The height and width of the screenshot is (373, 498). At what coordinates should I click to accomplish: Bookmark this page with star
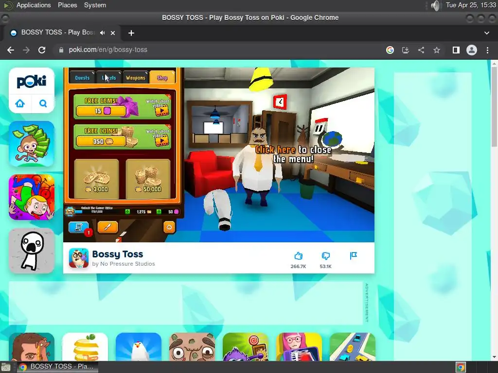pos(437,50)
